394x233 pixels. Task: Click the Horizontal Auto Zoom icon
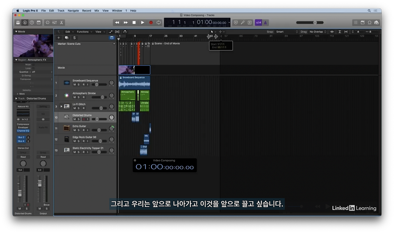(x=346, y=32)
